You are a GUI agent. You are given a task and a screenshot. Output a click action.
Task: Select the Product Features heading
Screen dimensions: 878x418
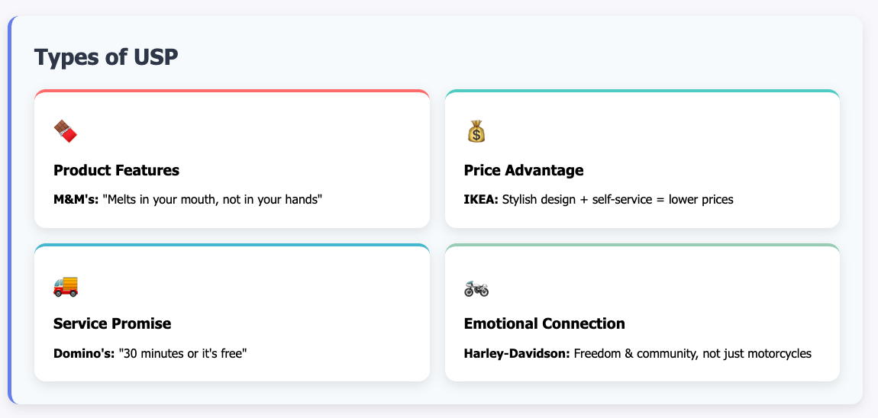pos(116,170)
